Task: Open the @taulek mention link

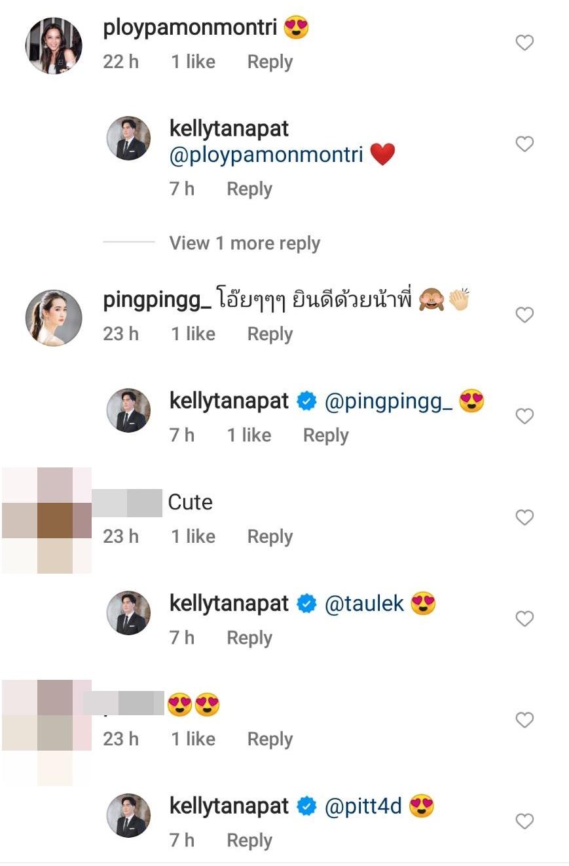Action: [x=364, y=604]
